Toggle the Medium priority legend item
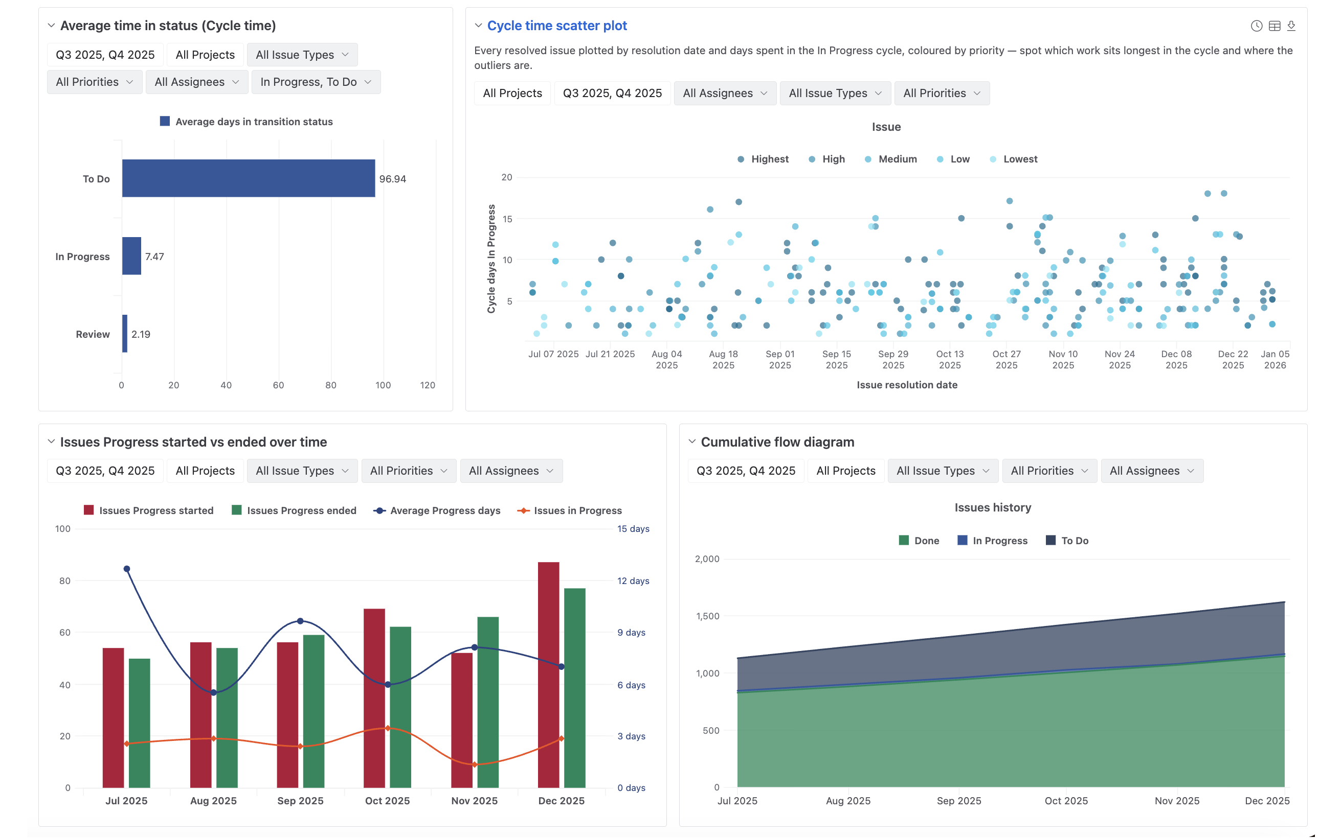This screenshot has width=1342, height=838. (890, 159)
